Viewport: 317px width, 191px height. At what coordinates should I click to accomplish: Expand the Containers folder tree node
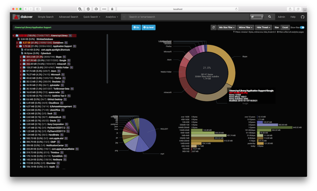coord(17,43)
